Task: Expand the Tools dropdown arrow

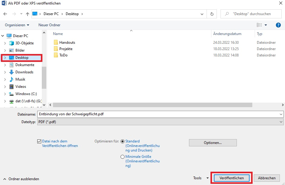Action: pyautogui.click(x=207, y=178)
